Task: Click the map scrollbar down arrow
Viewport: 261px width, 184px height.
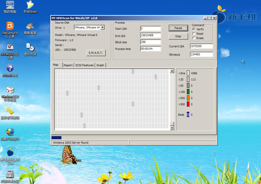Action: 172,128
